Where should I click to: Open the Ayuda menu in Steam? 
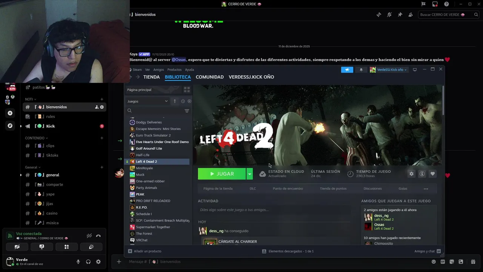[189, 70]
